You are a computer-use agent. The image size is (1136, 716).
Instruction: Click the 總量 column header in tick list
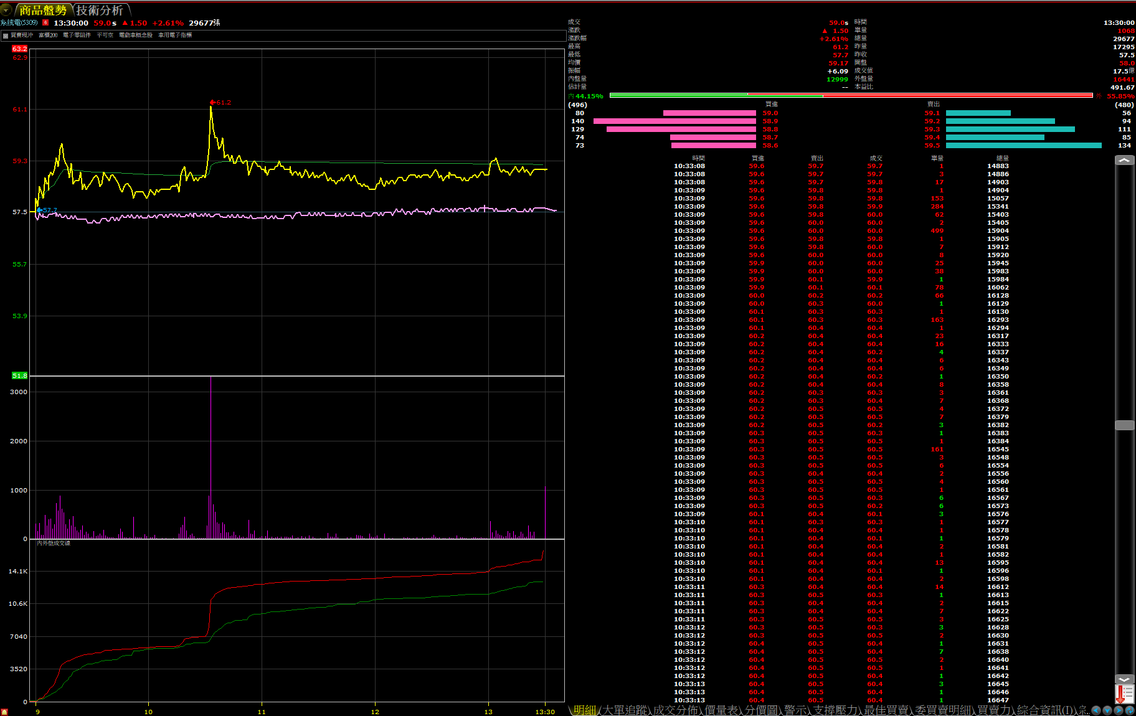pos(1002,158)
